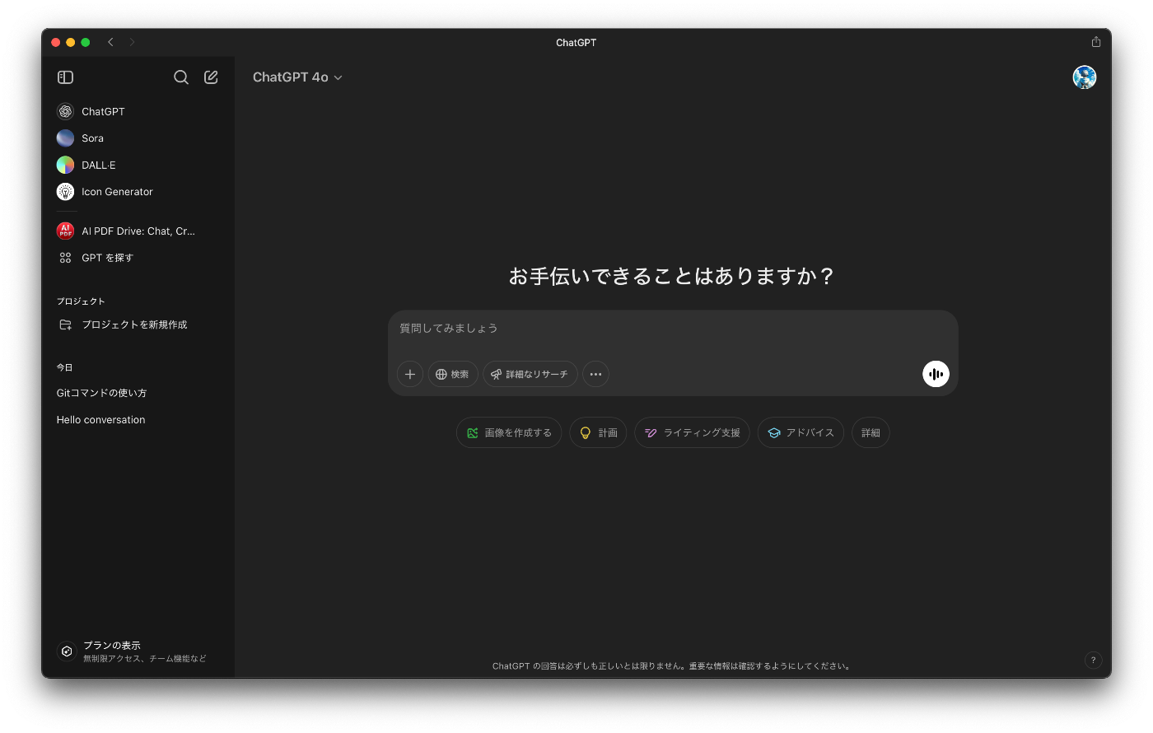
Task: Focus the 質問してみましょう input field
Action: tap(673, 329)
